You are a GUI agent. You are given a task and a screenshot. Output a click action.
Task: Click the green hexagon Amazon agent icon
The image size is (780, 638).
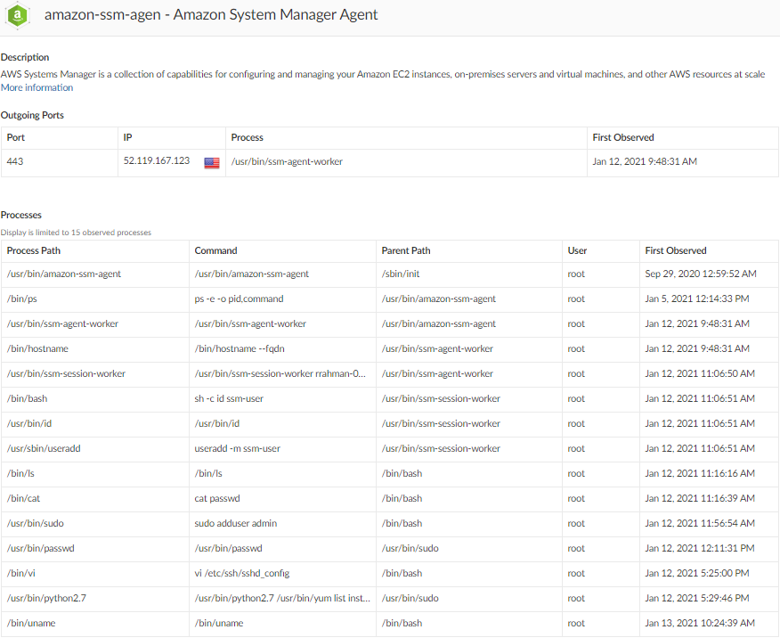point(18,16)
